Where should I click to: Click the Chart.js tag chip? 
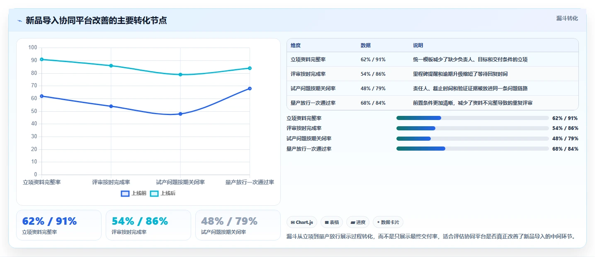tap(302, 222)
